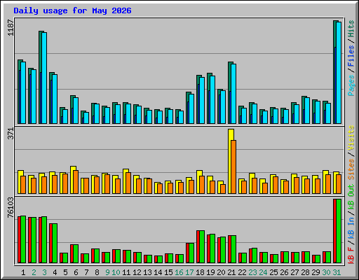The height and width of the screenshot is (280, 359).
Task: Click the Hits legend label
Action: click(351, 29)
